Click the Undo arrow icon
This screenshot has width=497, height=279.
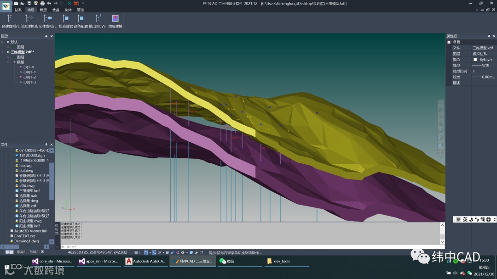coord(49,4)
